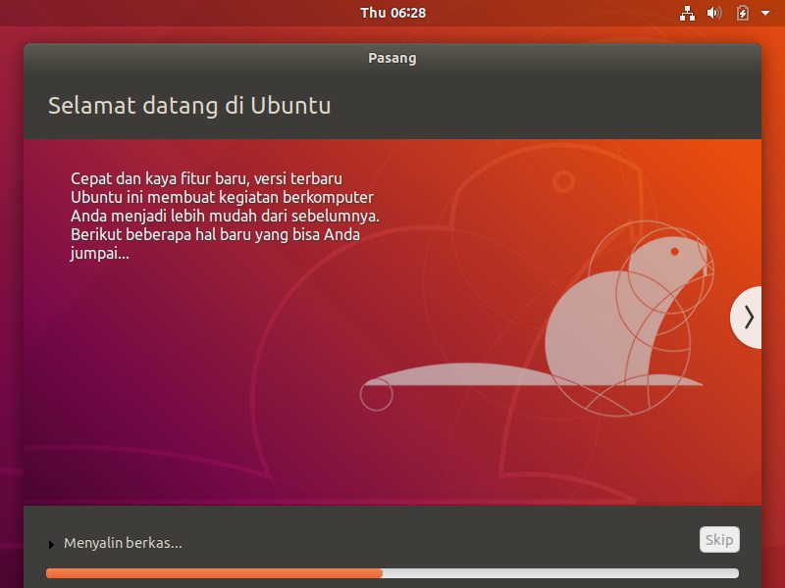Open the volume speaker icon
Image resolution: width=785 pixels, height=588 pixels.
[714, 13]
